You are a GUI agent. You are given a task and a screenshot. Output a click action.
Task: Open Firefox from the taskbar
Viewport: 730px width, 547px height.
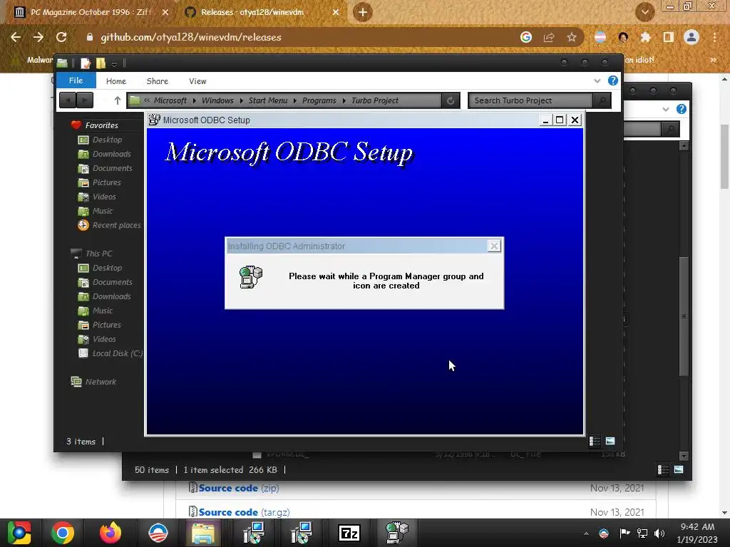(x=110, y=533)
